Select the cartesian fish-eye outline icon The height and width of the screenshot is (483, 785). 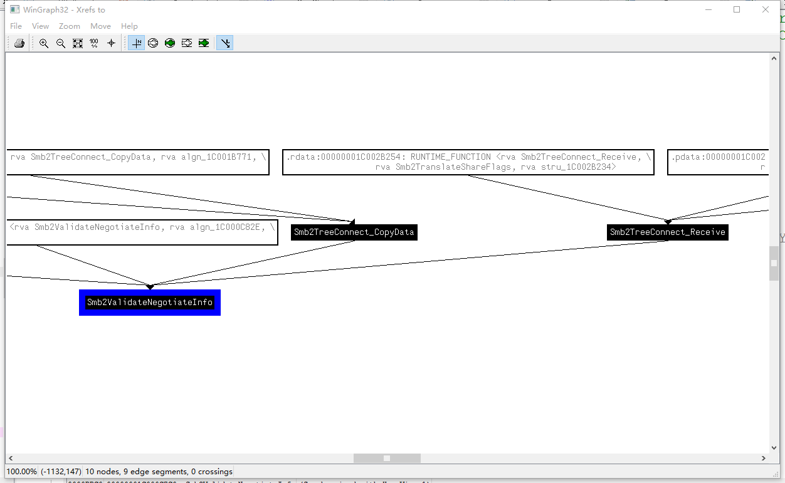187,43
